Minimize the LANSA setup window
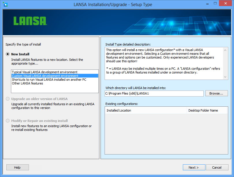Image resolution: width=234 pixels, height=177 pixels. (207, 4)
